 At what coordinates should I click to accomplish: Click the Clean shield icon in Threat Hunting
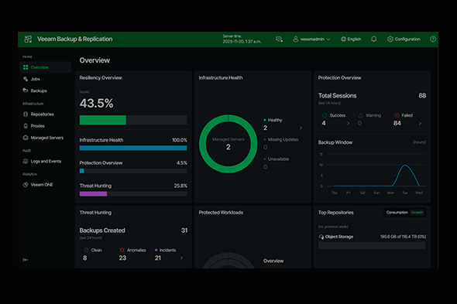(x=86, y=250)
